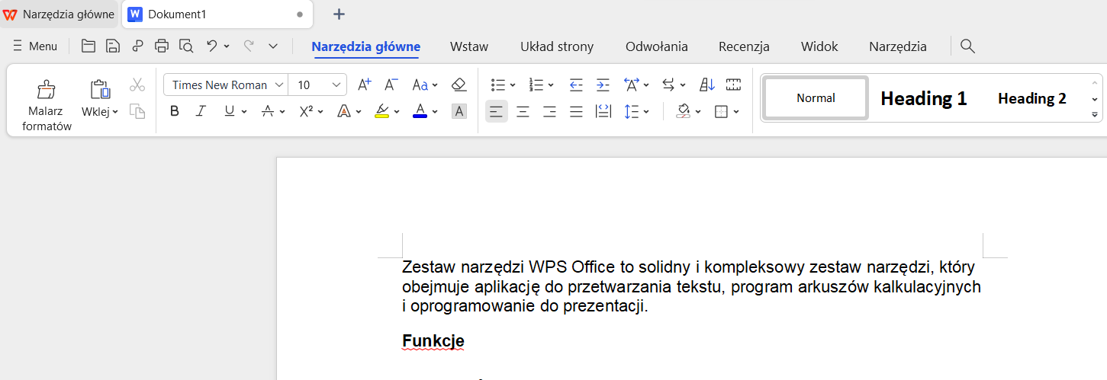The width and height of the screenshot is (1107, 380).
Task: Apply the Heading 2 style
Action: click(1032, 98)
